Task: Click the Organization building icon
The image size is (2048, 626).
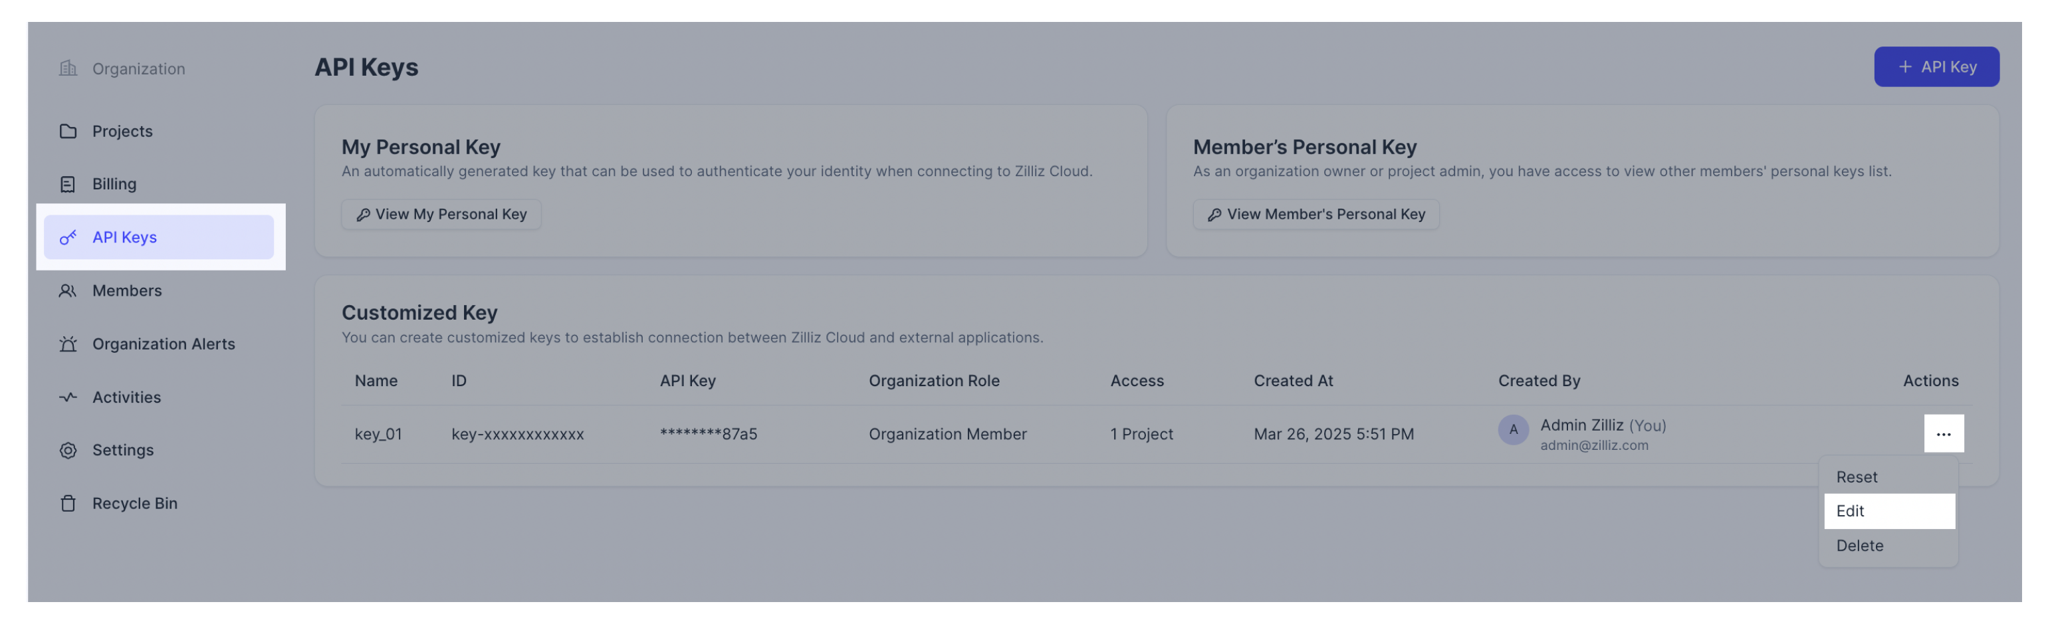Action: [68, 68]
